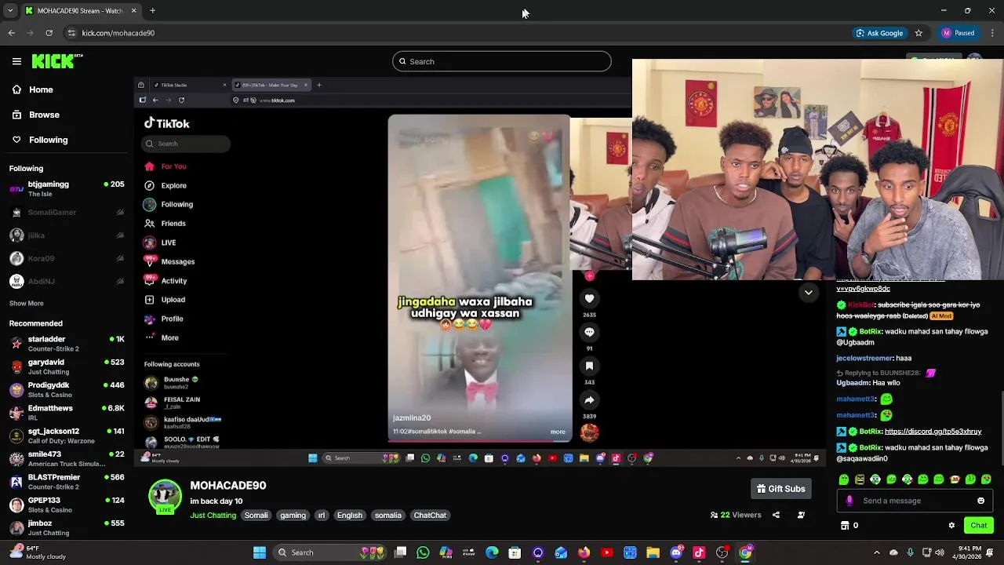Image resolution: width=1004 pixels, height=565 pixels.
Task: Focus the Kick Search box
Action: click(x=501, y=61)
